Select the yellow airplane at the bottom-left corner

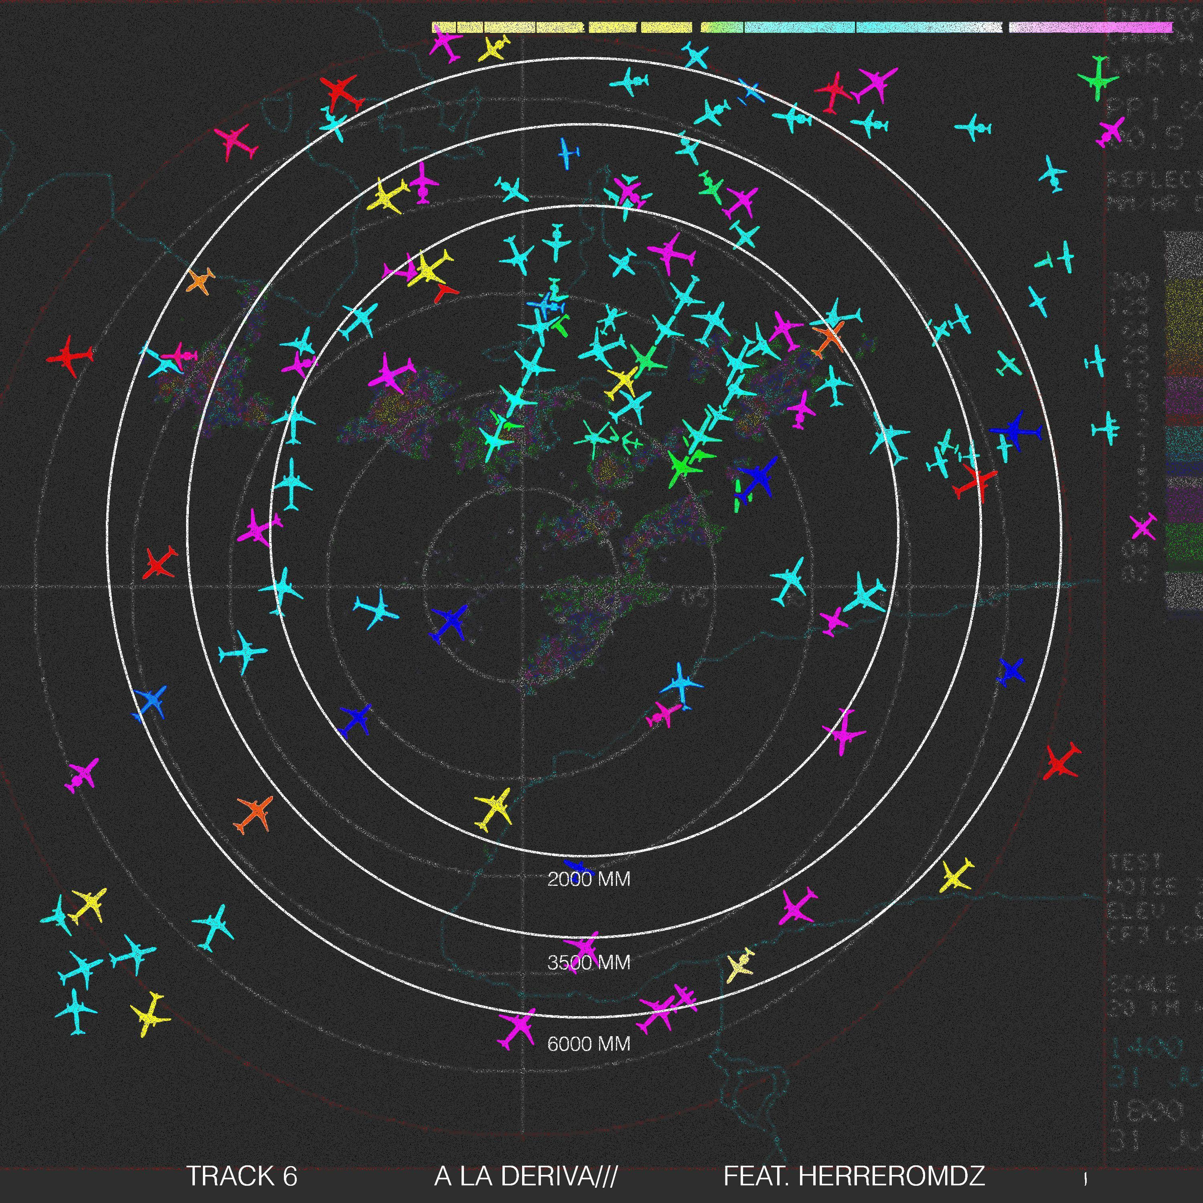(150, 1015)
